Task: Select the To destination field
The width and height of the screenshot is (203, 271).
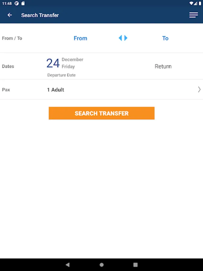Action: click(165, 38)
